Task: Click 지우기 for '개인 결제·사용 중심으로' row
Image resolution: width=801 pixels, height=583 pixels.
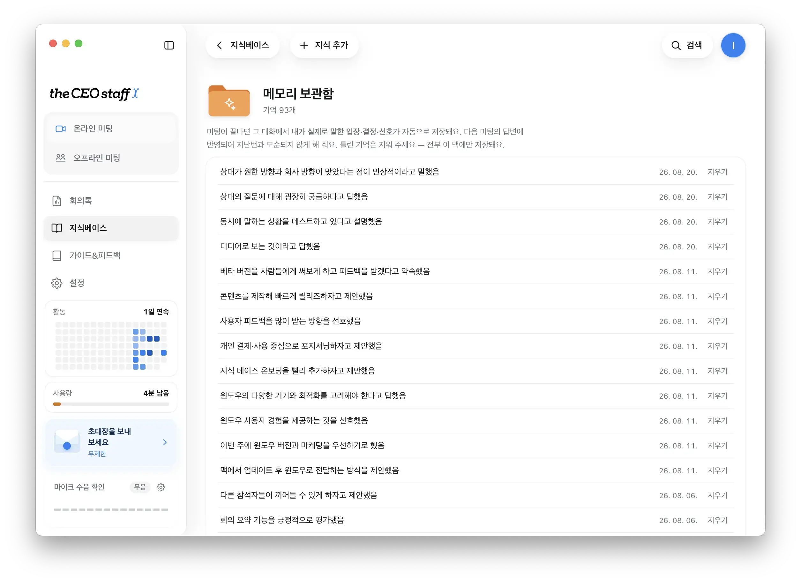Action: coord(717,346)
